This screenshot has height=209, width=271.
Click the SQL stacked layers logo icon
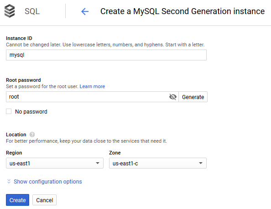pos(10,11)
